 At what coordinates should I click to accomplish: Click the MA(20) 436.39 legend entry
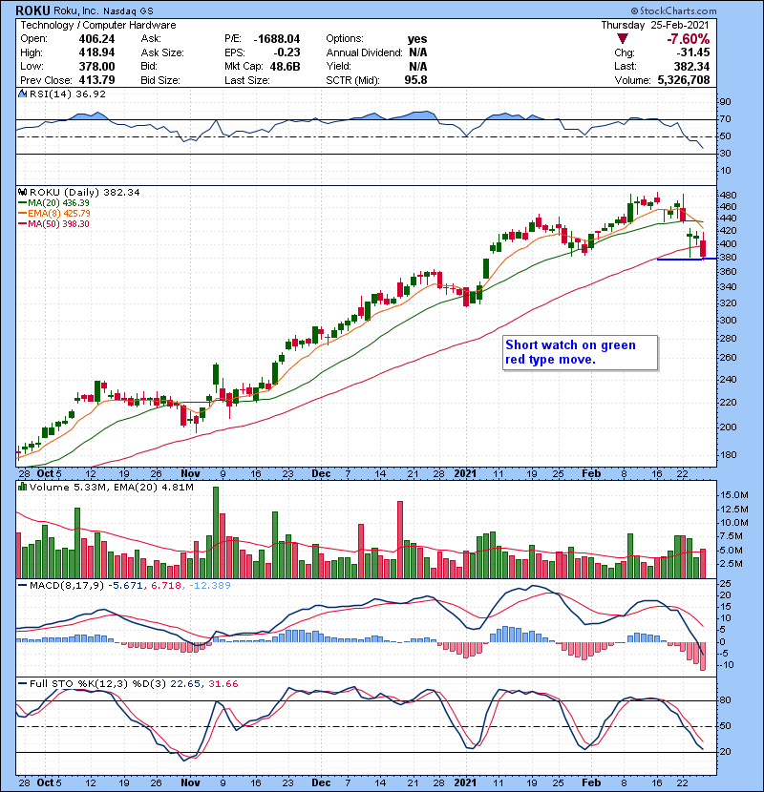click(53, 203)
